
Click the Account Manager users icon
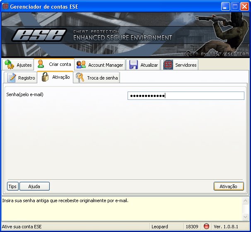point(81,65)
